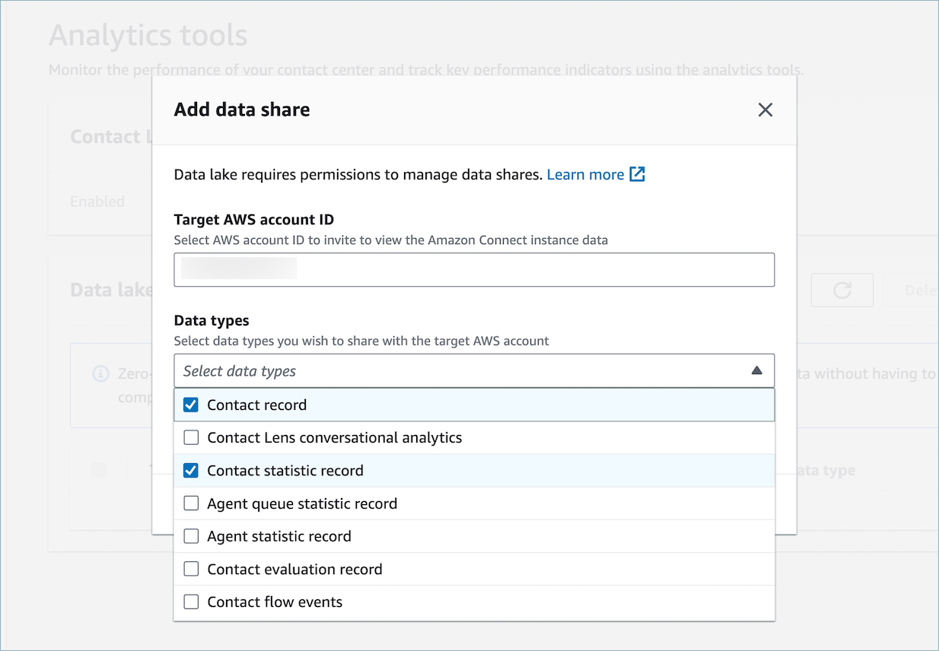Enable the Contact flow events checkbox
The height and width of the screenshot is (651, 939).
[190, 601]
